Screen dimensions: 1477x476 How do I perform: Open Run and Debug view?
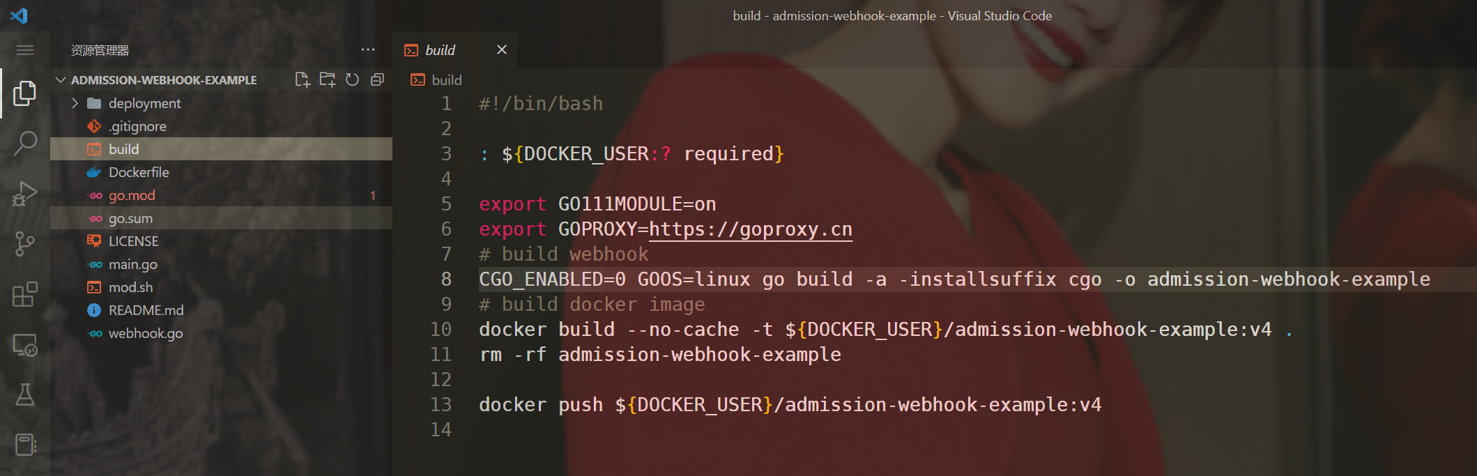25,193
